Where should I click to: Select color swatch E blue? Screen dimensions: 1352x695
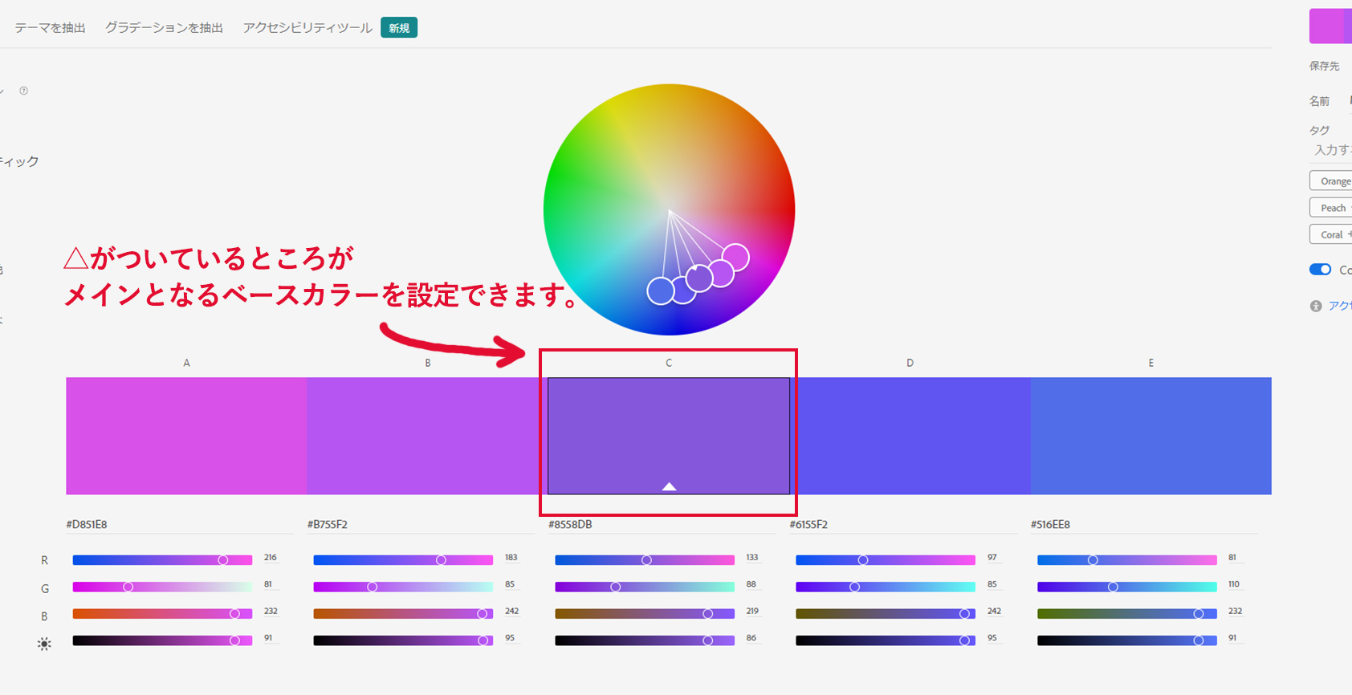1150,436
